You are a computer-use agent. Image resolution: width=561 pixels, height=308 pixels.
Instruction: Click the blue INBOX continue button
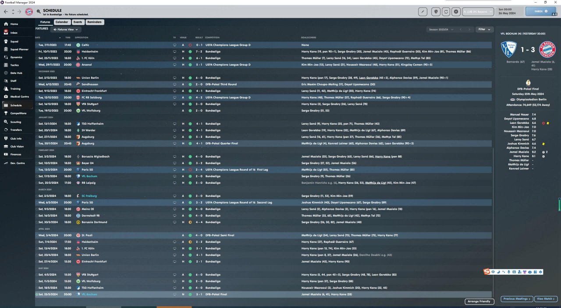tap(540, 11)
